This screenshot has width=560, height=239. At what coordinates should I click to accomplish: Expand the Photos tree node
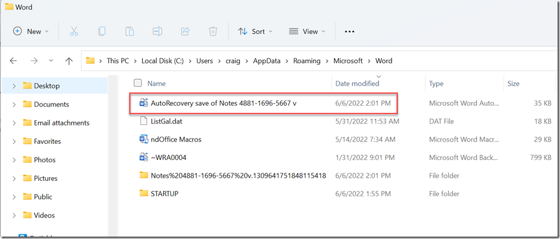pyautogui.click(x=14, y=160)
